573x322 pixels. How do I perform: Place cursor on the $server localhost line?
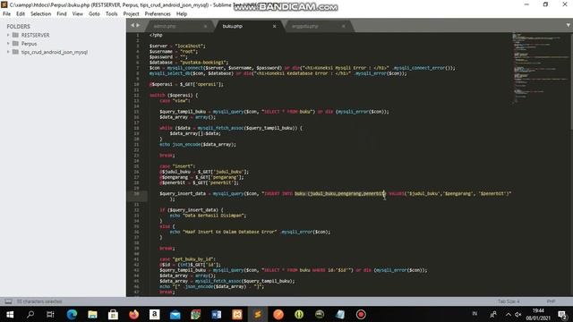click(x=177, y=46)
